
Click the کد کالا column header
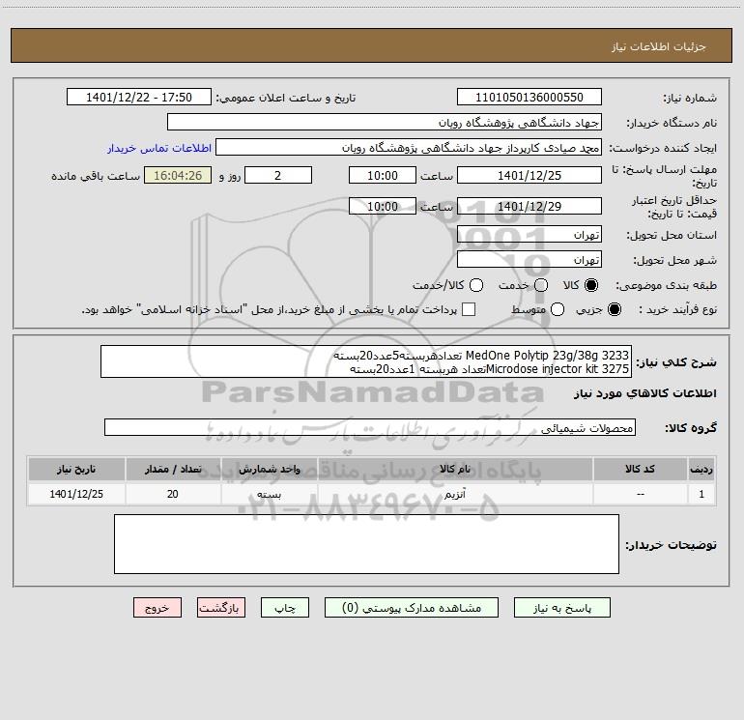[x=640, y=469]
